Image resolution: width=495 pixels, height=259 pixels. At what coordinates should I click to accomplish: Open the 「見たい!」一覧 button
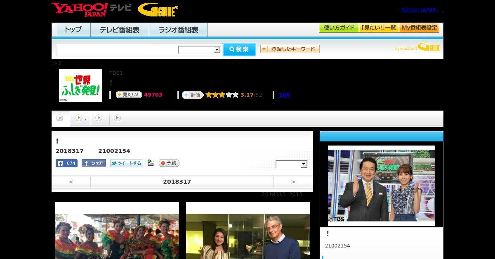click(x=379, y=28)
